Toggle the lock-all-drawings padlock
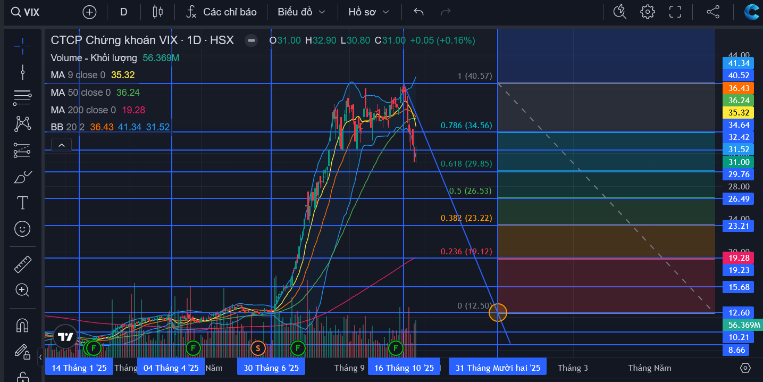 tap(22, 376)
